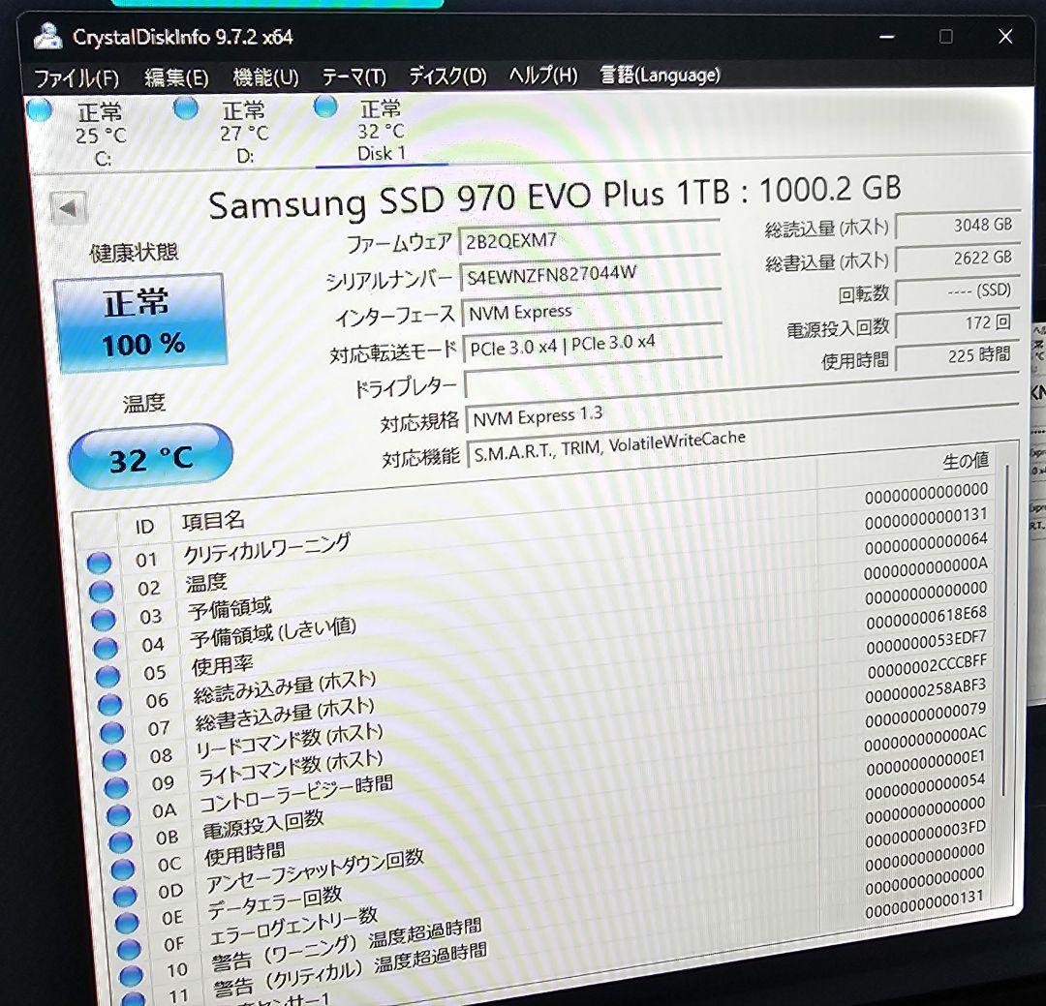Click the blue status orb for C: drive

click(40, 110)
